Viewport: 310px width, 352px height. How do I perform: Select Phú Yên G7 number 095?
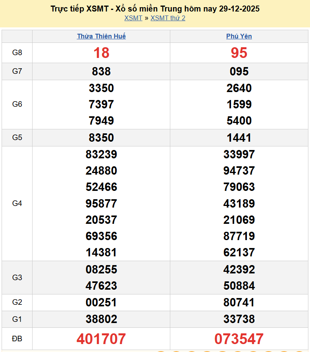click(239, 71)
